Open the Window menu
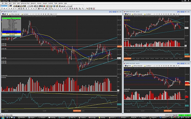The image size is (191, 119). [61, 3]
